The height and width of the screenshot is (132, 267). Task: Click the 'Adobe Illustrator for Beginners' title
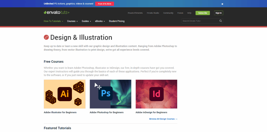(x=60, y=112)
